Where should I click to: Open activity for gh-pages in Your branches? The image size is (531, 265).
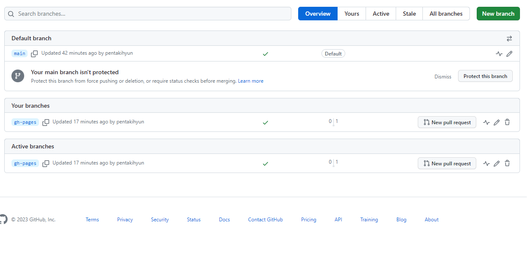[x=486, y=123]
